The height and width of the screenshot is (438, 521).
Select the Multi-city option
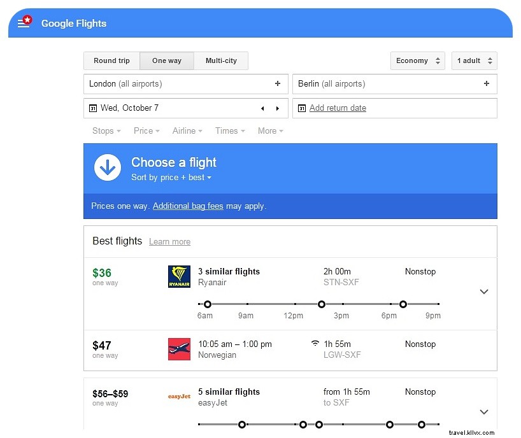pyautogui.click(x=221, y=60)
